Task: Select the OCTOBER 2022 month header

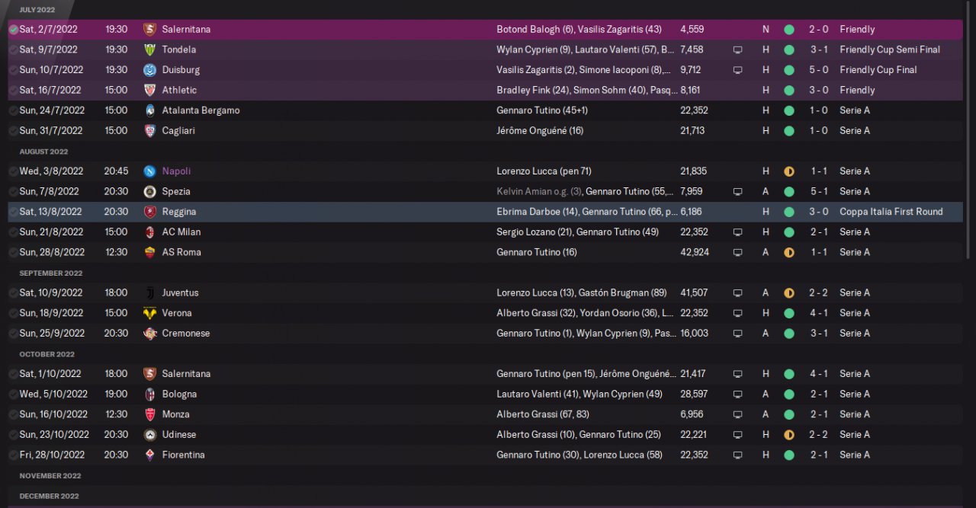Action: click(x=47, y=354)
